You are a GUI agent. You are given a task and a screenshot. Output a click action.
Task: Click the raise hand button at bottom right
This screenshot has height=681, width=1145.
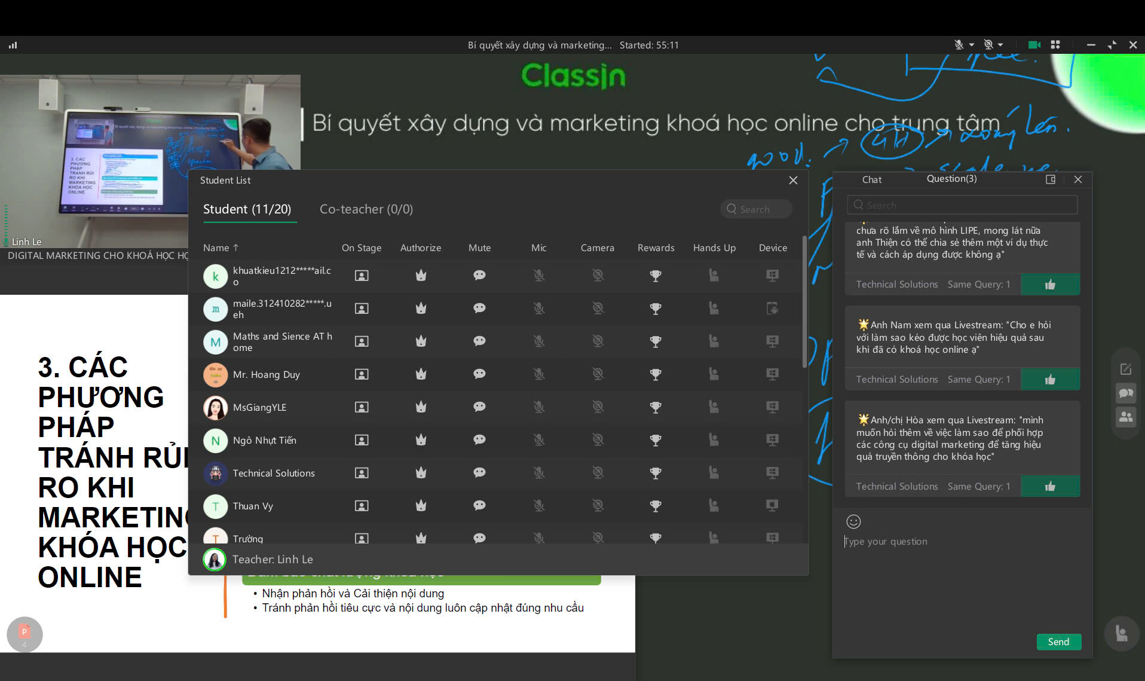coord(1122,634)
